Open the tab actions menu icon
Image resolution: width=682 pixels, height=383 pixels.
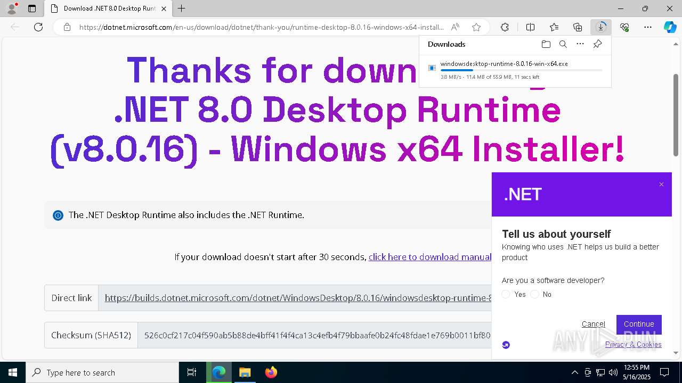point(32,9)
